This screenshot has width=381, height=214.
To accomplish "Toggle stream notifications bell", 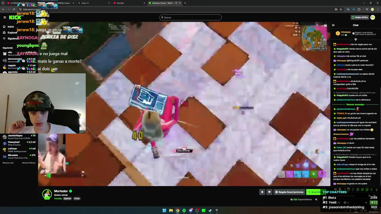I will click(x=262, y=192).
